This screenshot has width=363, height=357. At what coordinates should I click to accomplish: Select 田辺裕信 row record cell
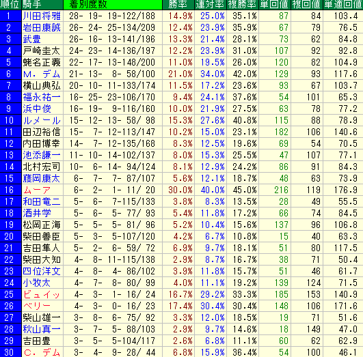coord(112,132)
